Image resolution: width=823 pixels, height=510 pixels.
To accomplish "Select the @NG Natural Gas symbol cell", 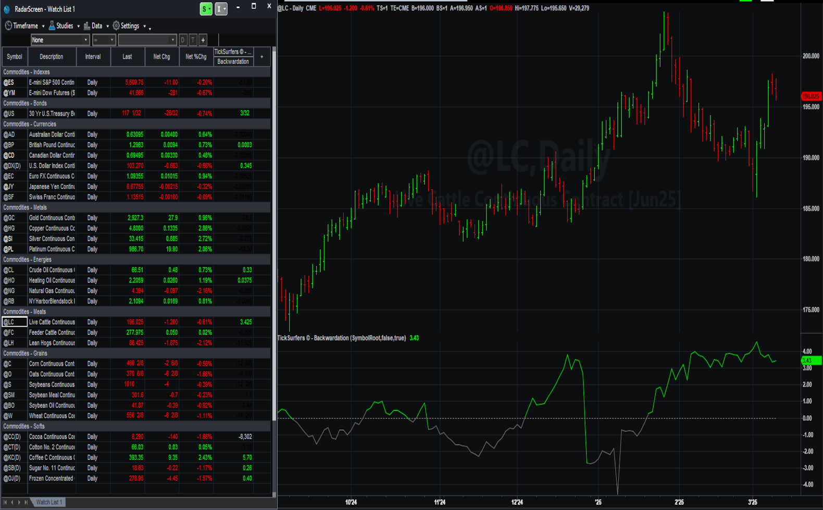I will pos(14,291).
